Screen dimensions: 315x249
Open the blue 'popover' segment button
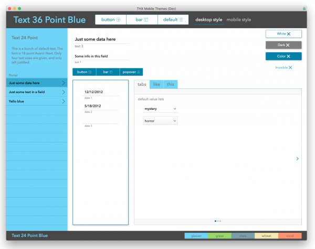click(x=131, y=72)
